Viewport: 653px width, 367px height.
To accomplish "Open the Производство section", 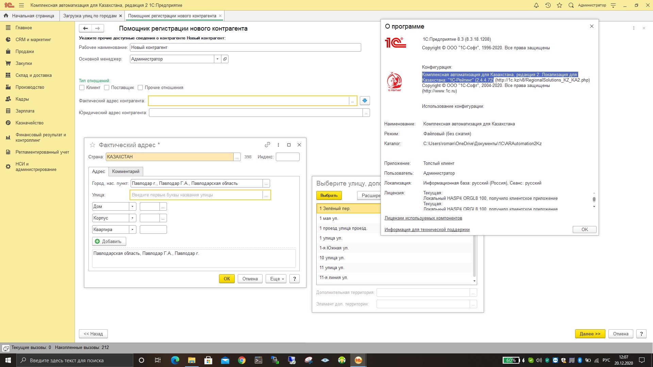I will [30, 87].
